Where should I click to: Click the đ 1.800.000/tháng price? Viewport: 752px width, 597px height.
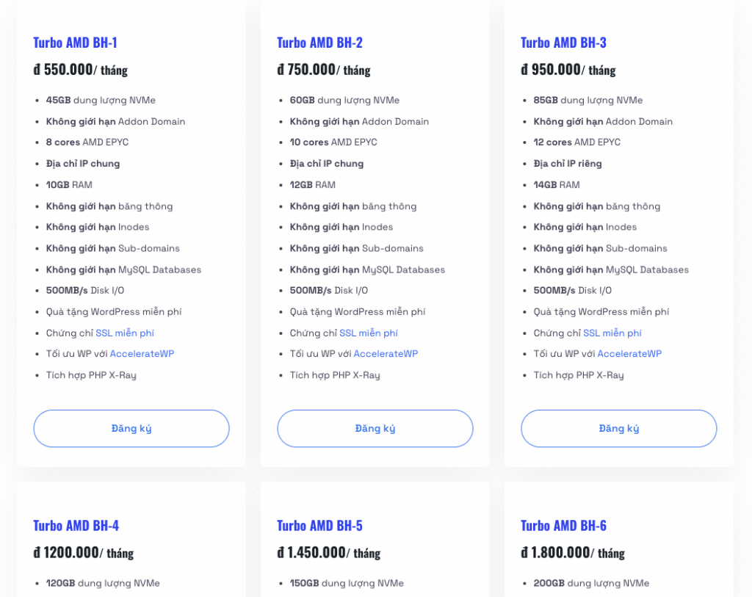coord(572,553)
